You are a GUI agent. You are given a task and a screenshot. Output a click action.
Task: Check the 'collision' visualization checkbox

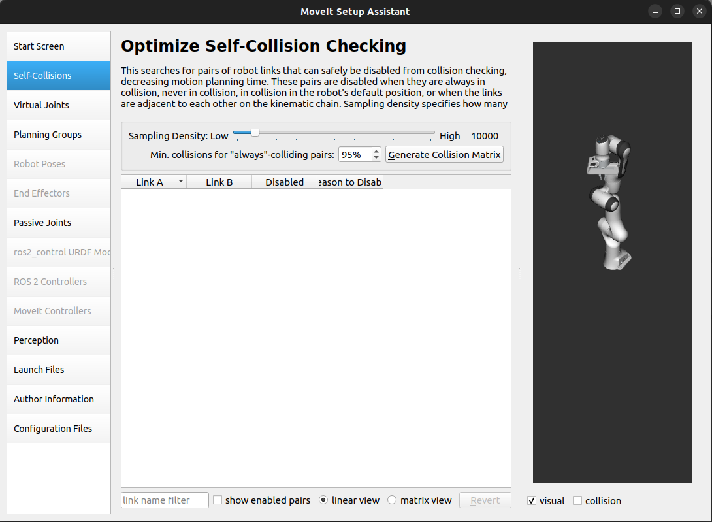click(x=577, y=500)
